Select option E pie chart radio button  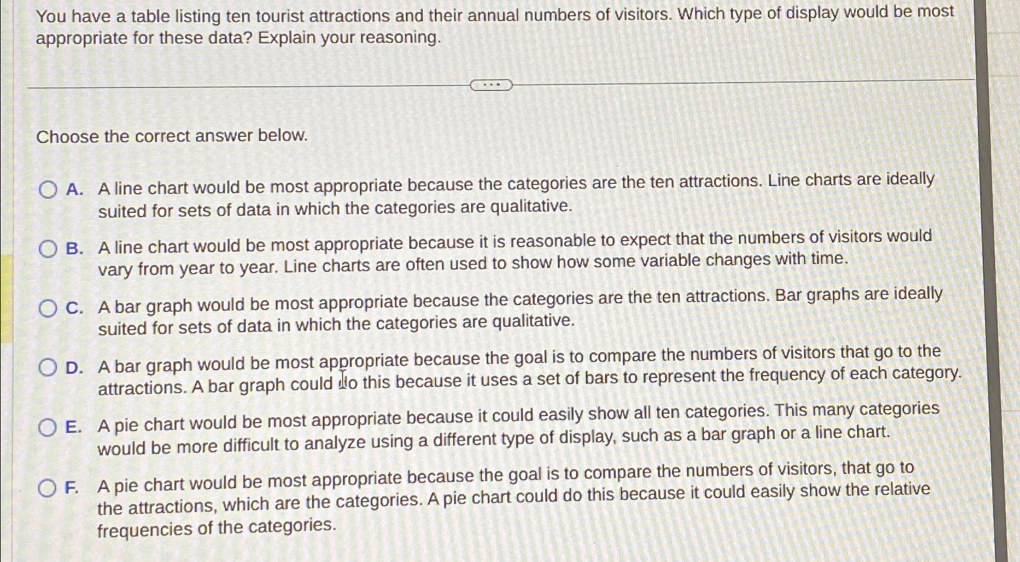coord(48,428)
